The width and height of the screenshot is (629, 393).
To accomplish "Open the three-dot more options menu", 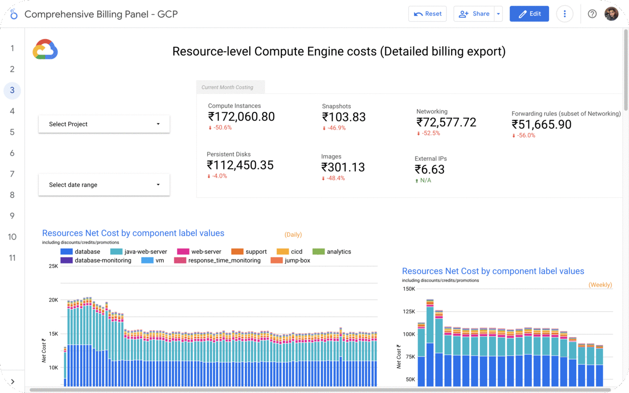I will pos(565,14).
